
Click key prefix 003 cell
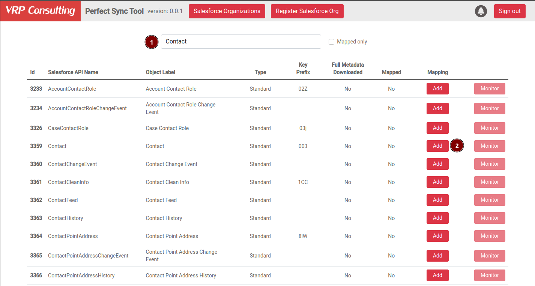point(303,146)
